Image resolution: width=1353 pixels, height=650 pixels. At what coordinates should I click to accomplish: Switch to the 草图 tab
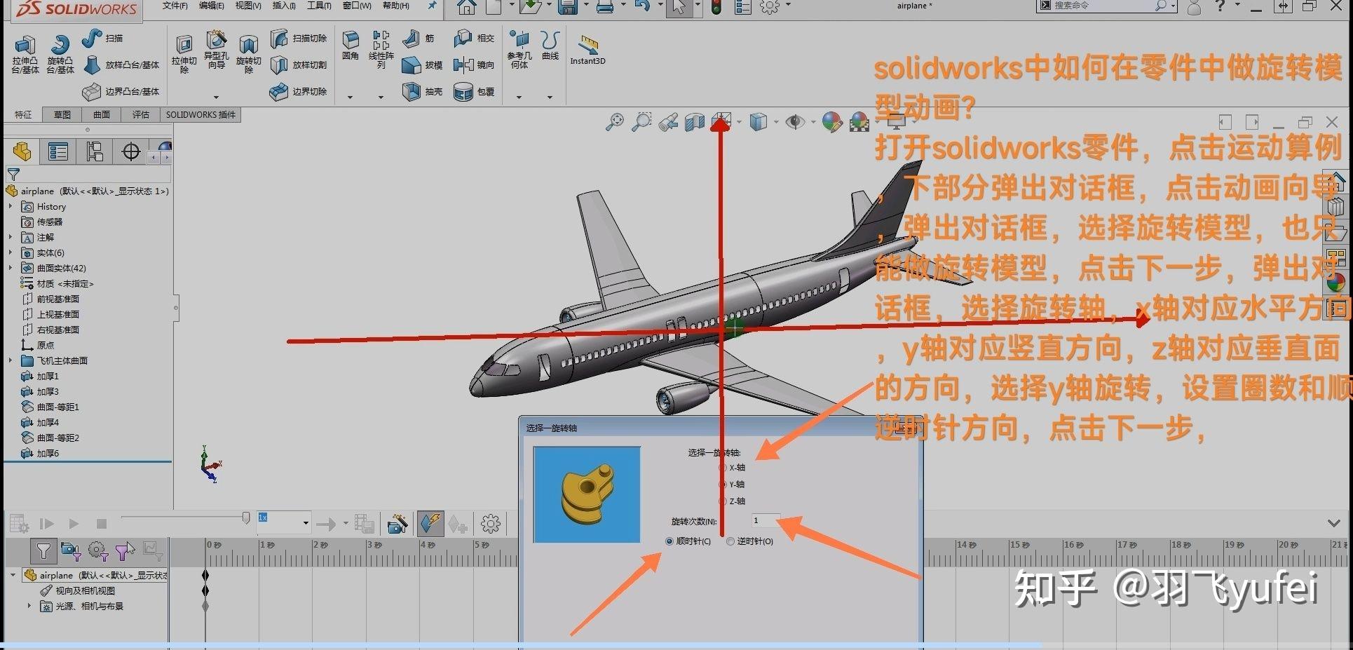tap(62, 114)
